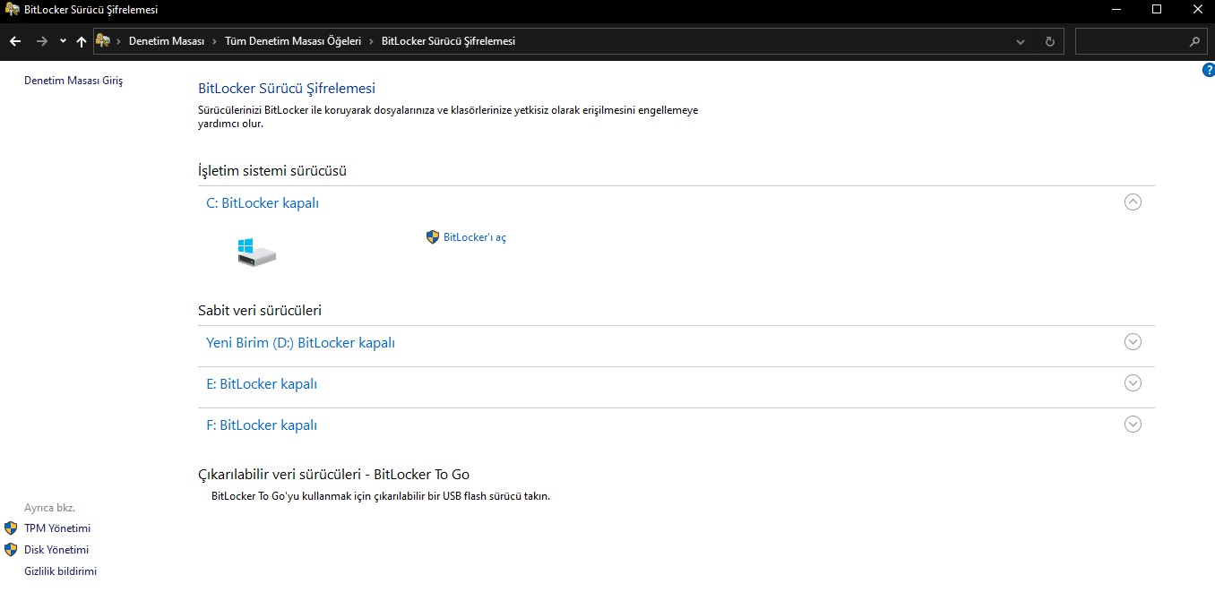Click the BitLocker icon in address bar

[103, 41]
